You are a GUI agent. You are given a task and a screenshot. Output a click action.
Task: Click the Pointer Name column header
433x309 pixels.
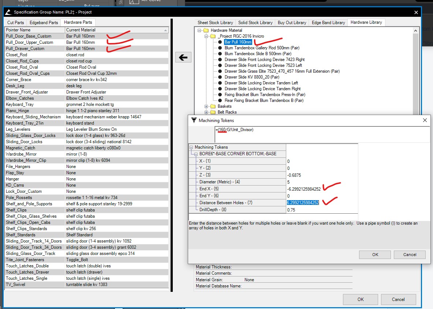pos(35,30)
